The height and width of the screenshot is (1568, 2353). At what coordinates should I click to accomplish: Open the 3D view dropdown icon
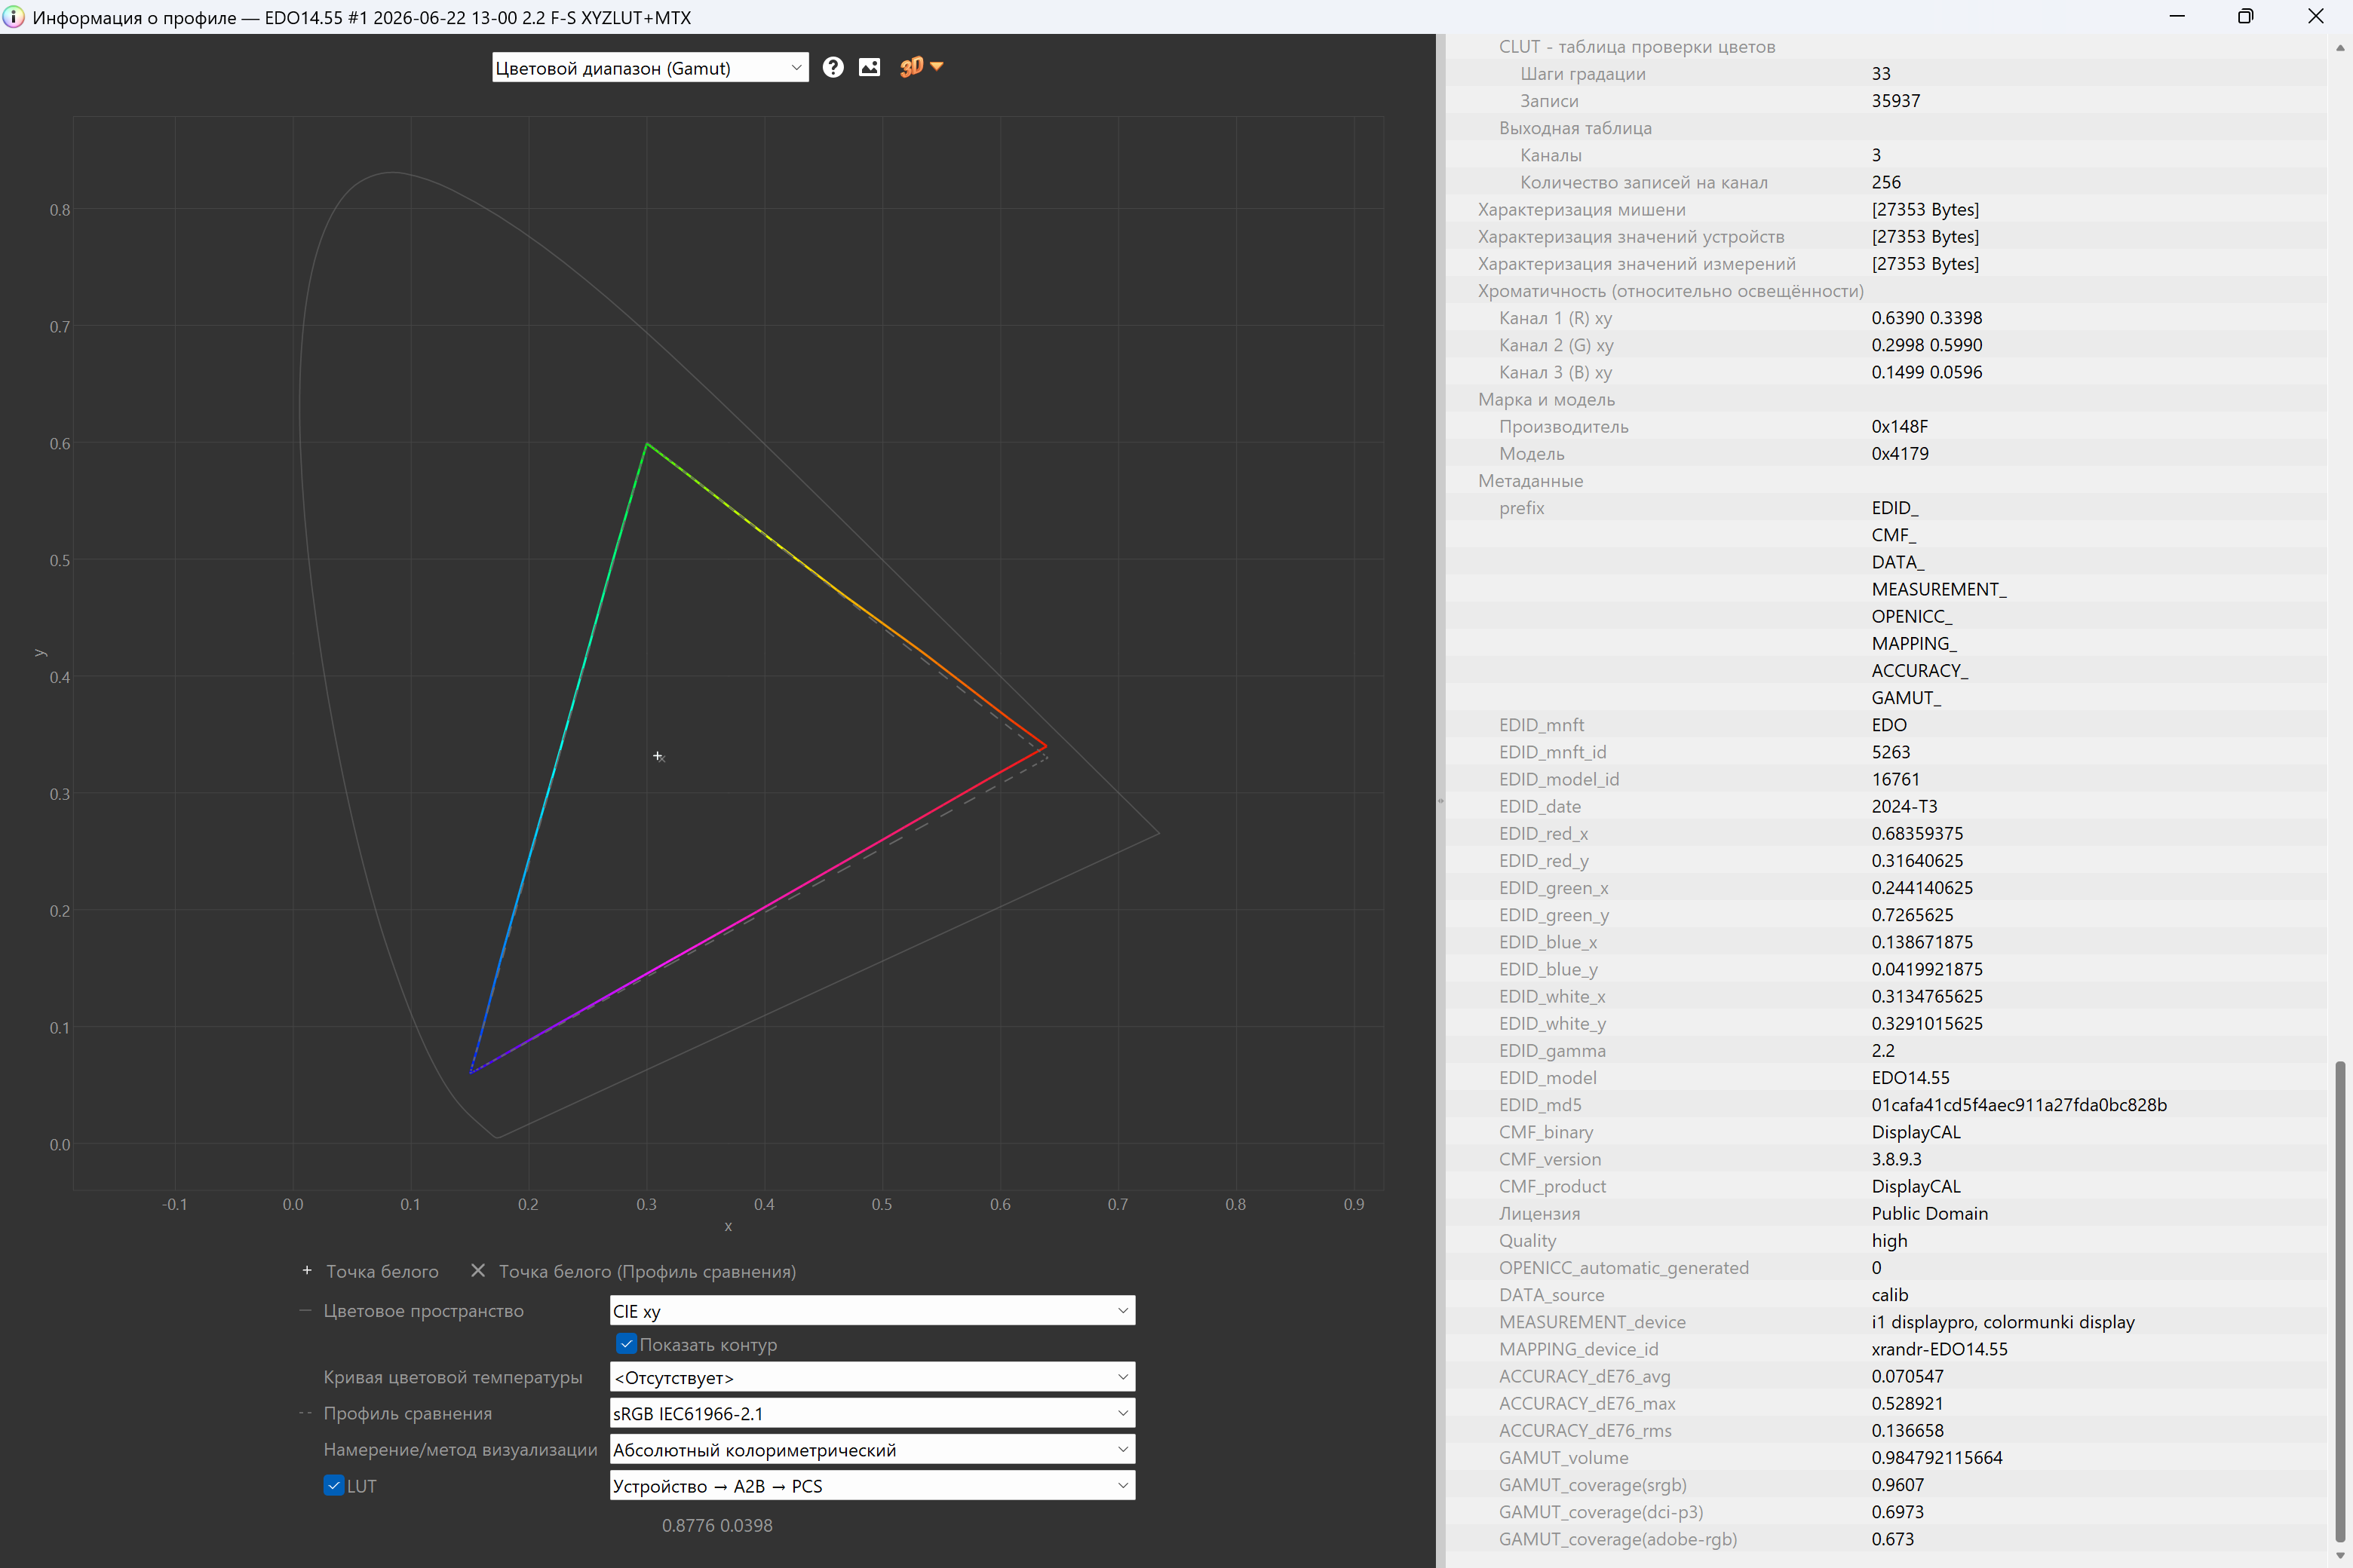coord(922,67)
